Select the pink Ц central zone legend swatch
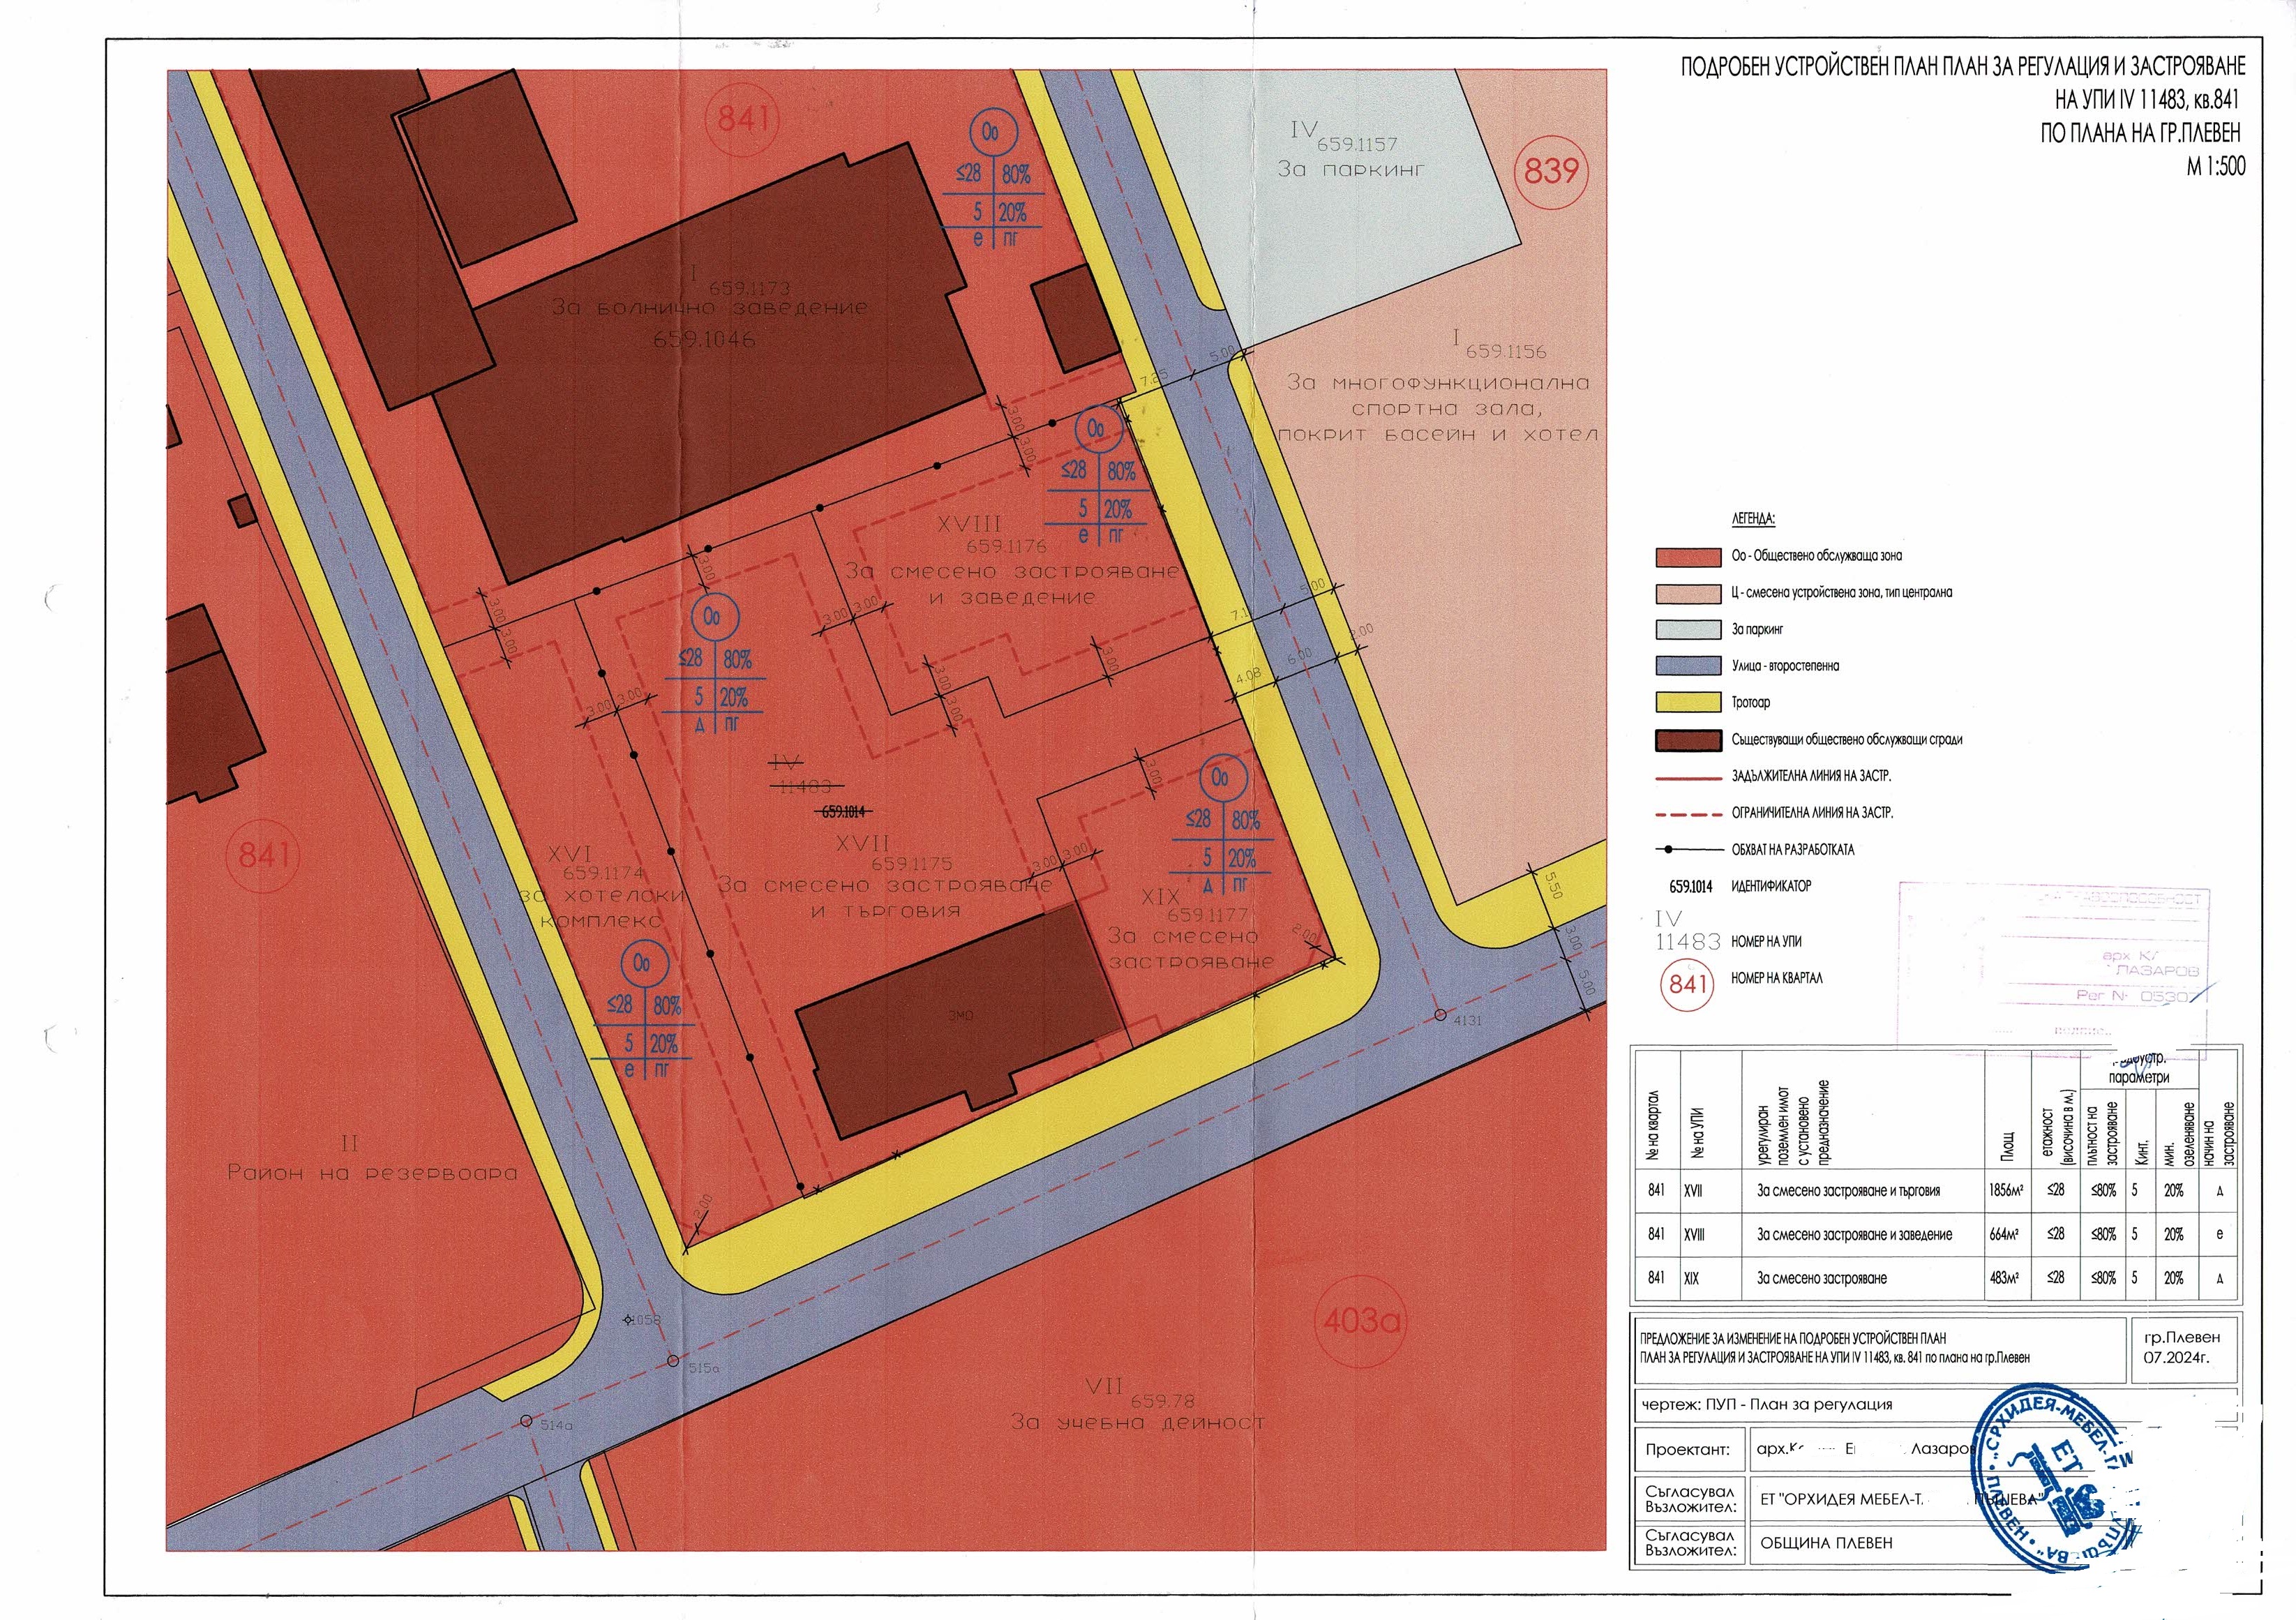Image resolution: width=2296 pixels, height=1620 pixels. [x=1688, y=593]
